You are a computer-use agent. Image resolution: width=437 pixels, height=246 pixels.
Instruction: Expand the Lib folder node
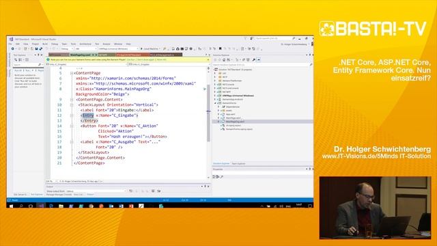[215, 73]
